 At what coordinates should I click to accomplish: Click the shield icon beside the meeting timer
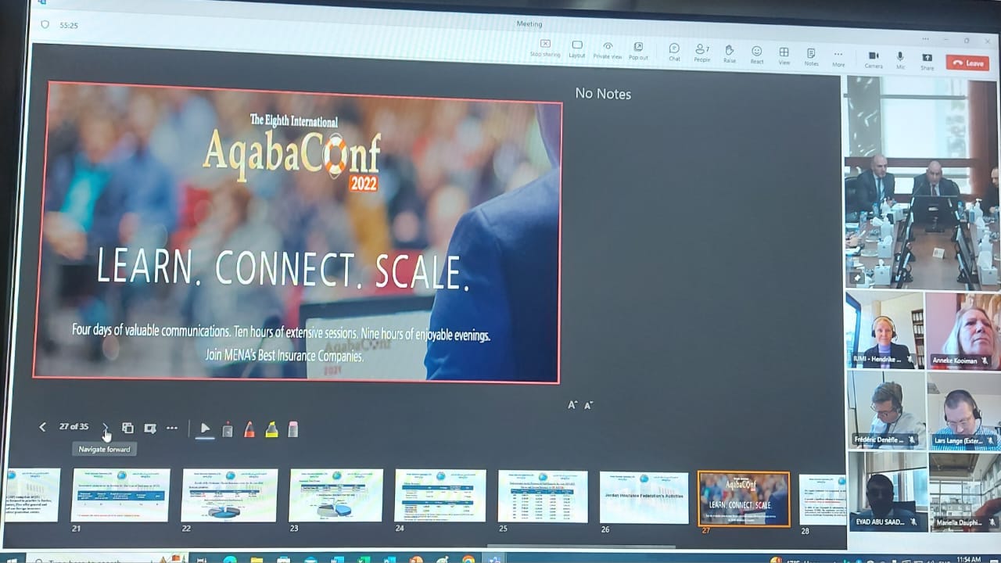click(45, 24)
